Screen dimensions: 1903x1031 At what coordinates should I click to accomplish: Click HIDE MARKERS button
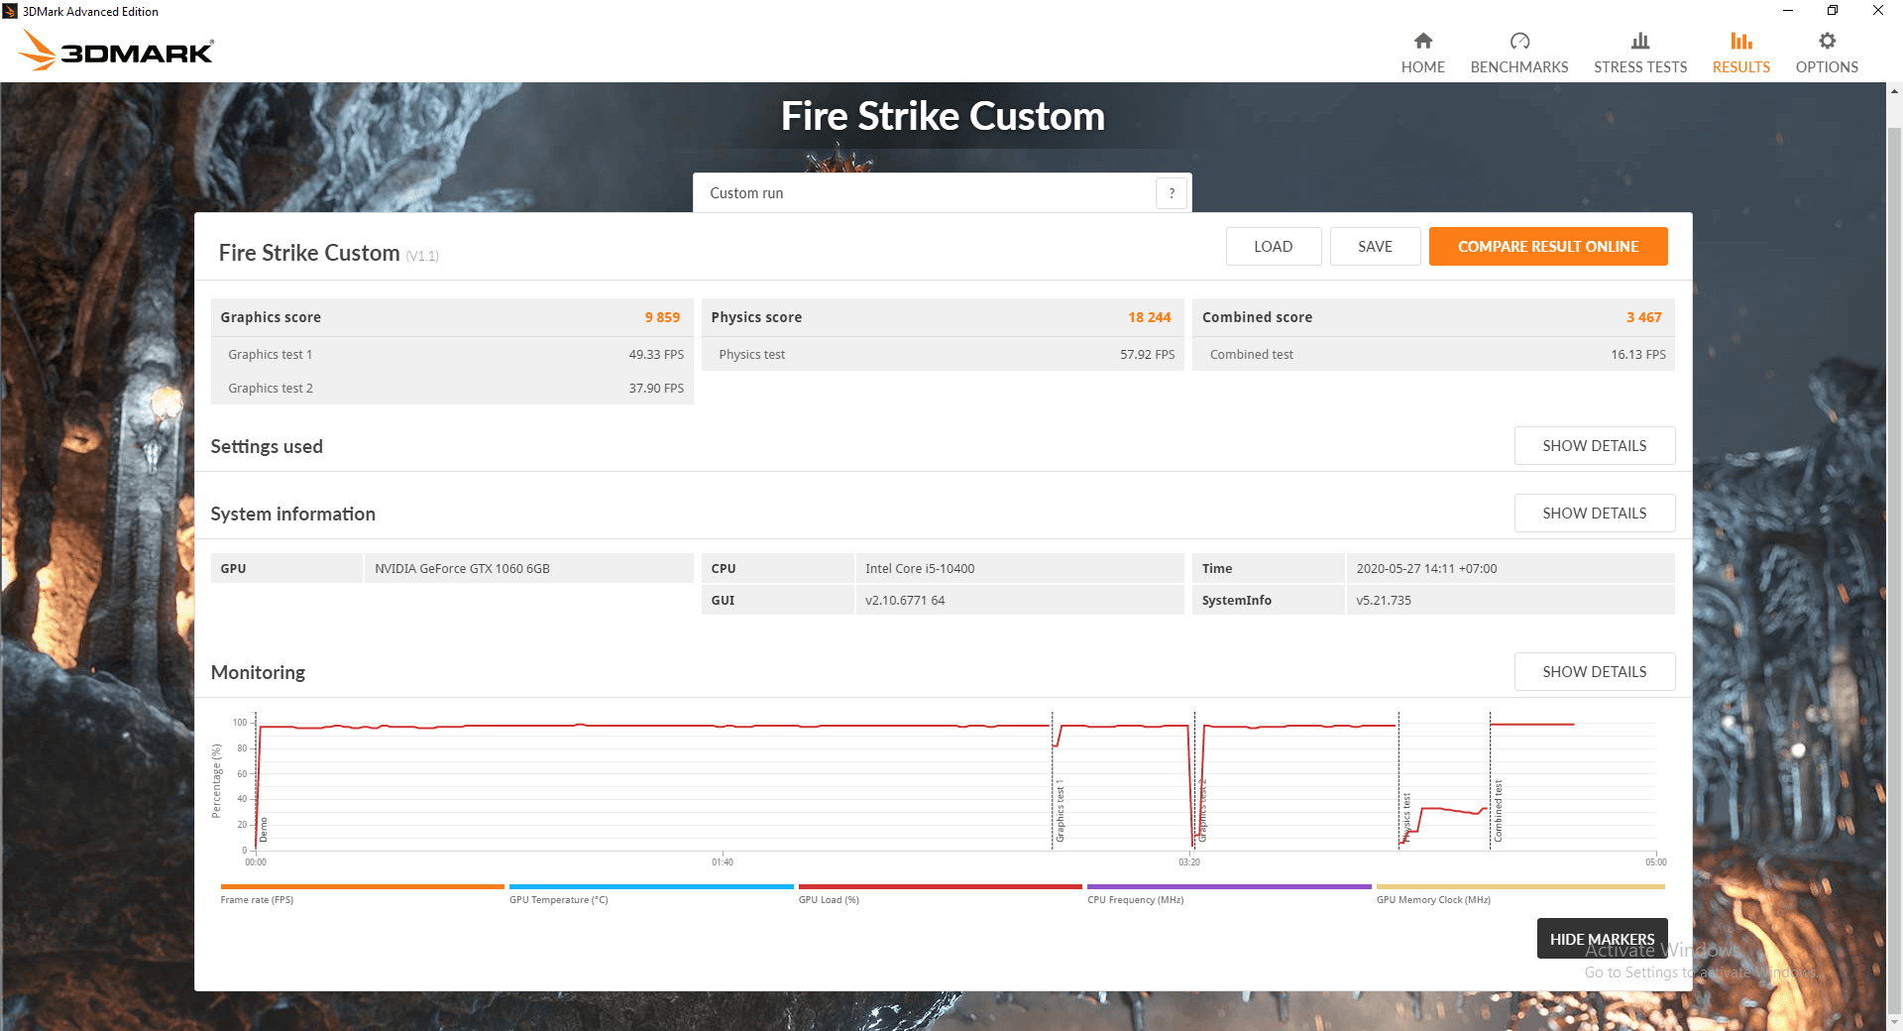[x=1602, y=939]
